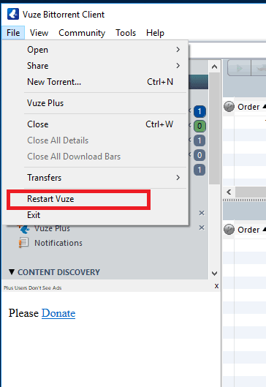Click the blue badge showing 1
Viewport: 266px width, 387px height.
click(x=199, y=111)
